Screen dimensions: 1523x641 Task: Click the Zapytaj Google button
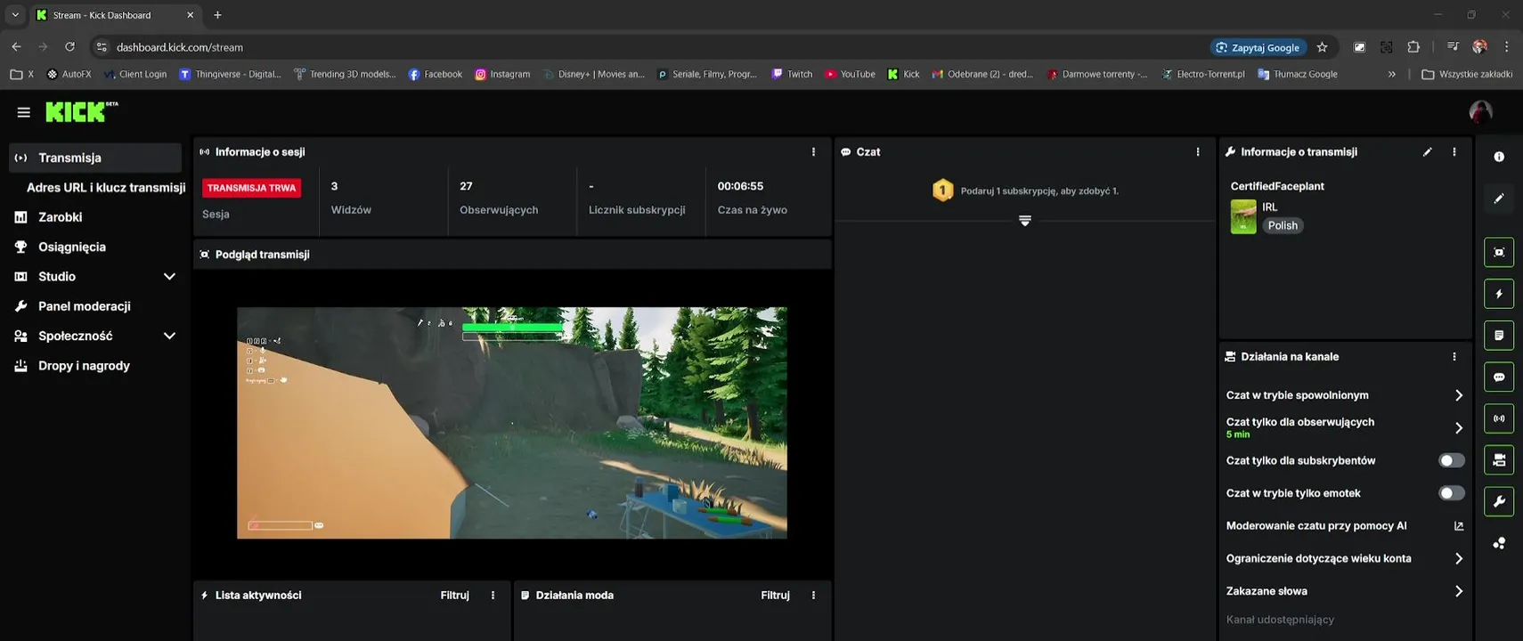(x=1258, y=47)
